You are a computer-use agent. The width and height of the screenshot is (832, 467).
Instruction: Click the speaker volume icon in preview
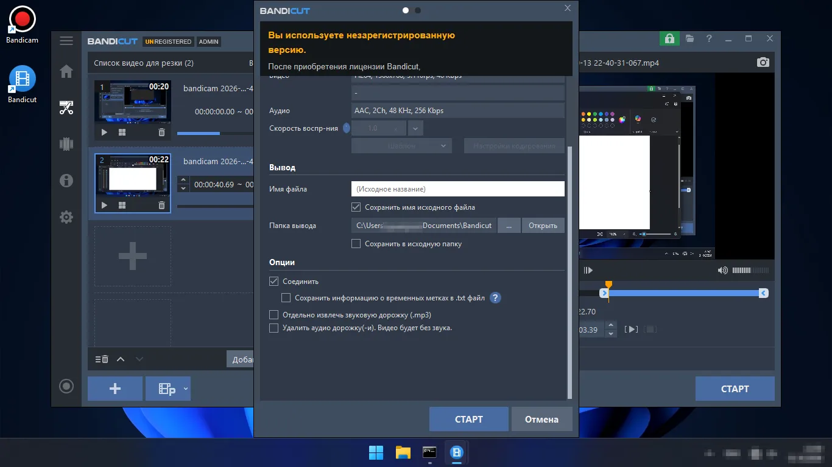[x=723, y=270]
